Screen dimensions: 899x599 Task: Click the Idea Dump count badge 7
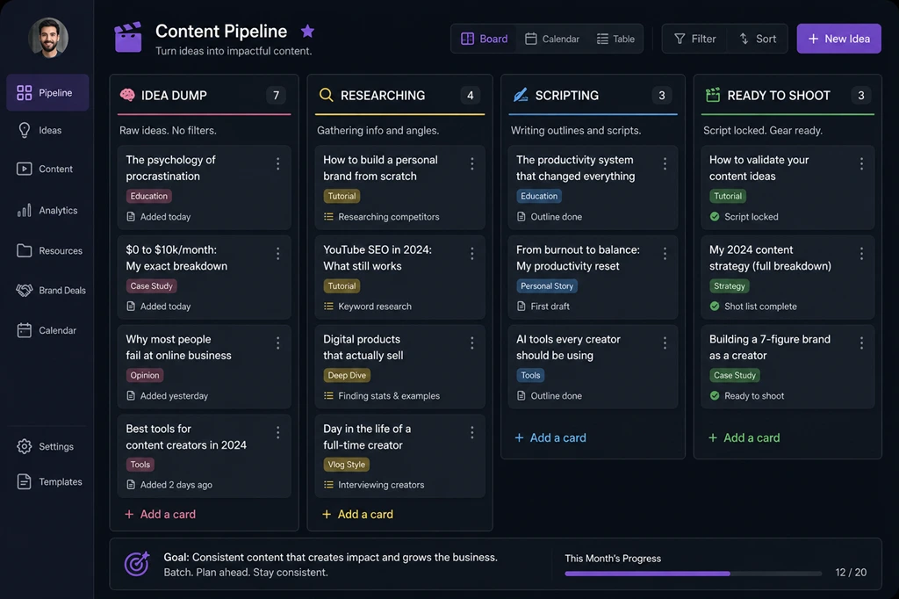277,95
